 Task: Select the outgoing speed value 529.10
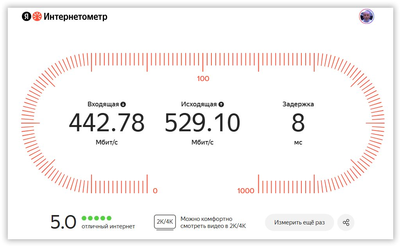click(202, 123)
